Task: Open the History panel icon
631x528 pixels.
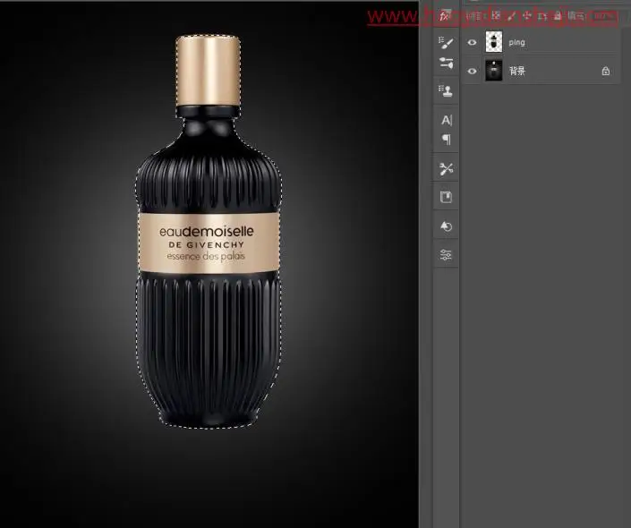Action: tap(446, 226)
